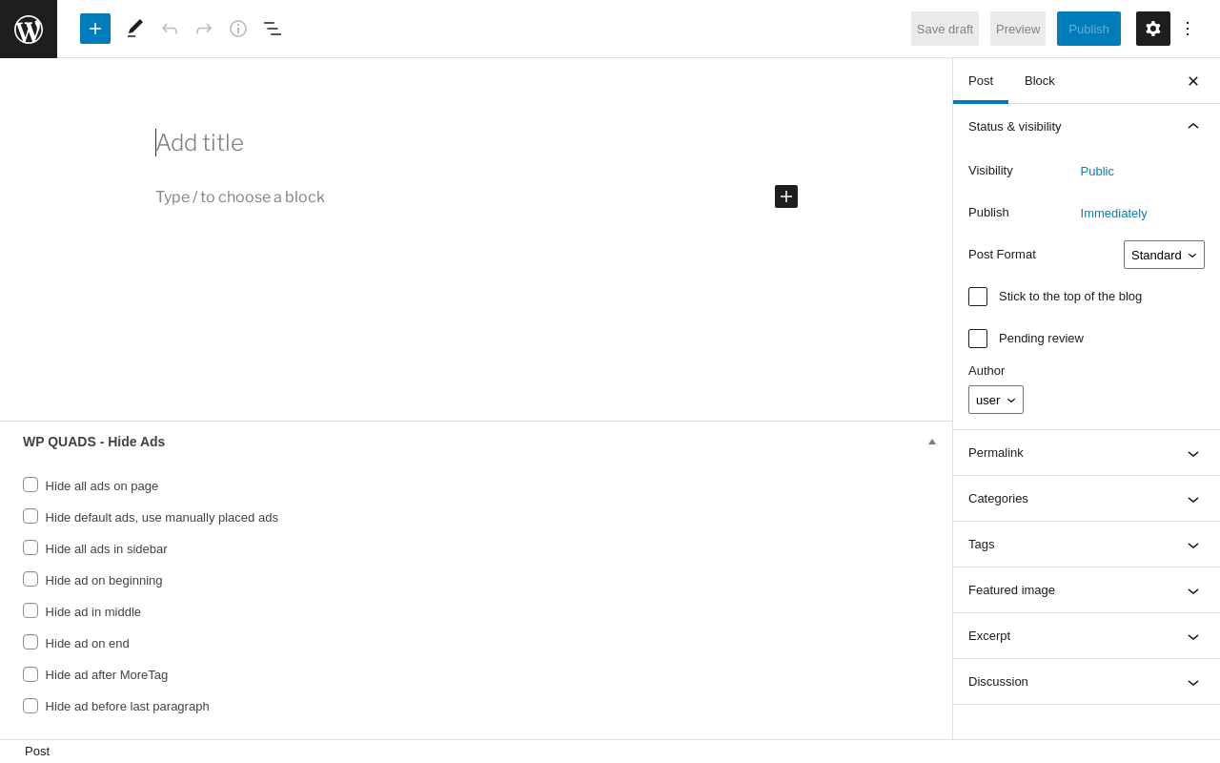Screen dimensions: 1220x763
Task: Open the WordPress logo menu
Action: [29, 29]
